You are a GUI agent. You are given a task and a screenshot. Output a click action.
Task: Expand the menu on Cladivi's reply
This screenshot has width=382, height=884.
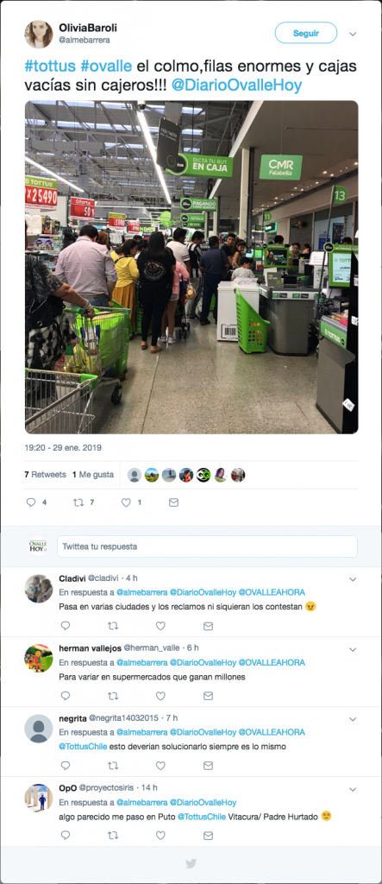click(353, 579)
